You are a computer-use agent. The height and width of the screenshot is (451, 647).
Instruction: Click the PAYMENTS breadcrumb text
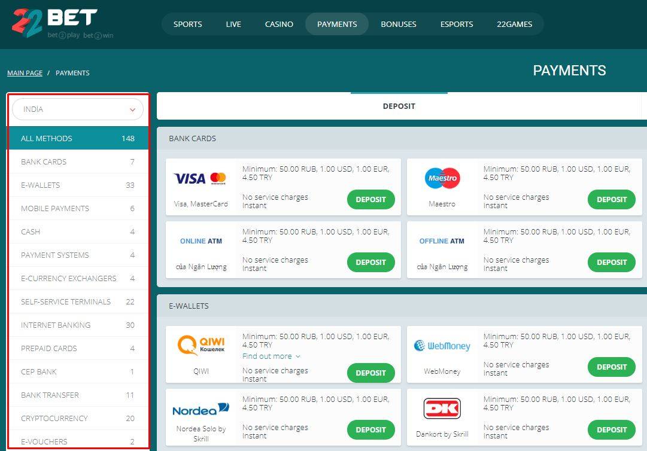(72, 73)
